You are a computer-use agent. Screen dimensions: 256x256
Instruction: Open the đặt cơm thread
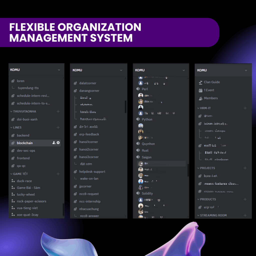click(86, 164)
